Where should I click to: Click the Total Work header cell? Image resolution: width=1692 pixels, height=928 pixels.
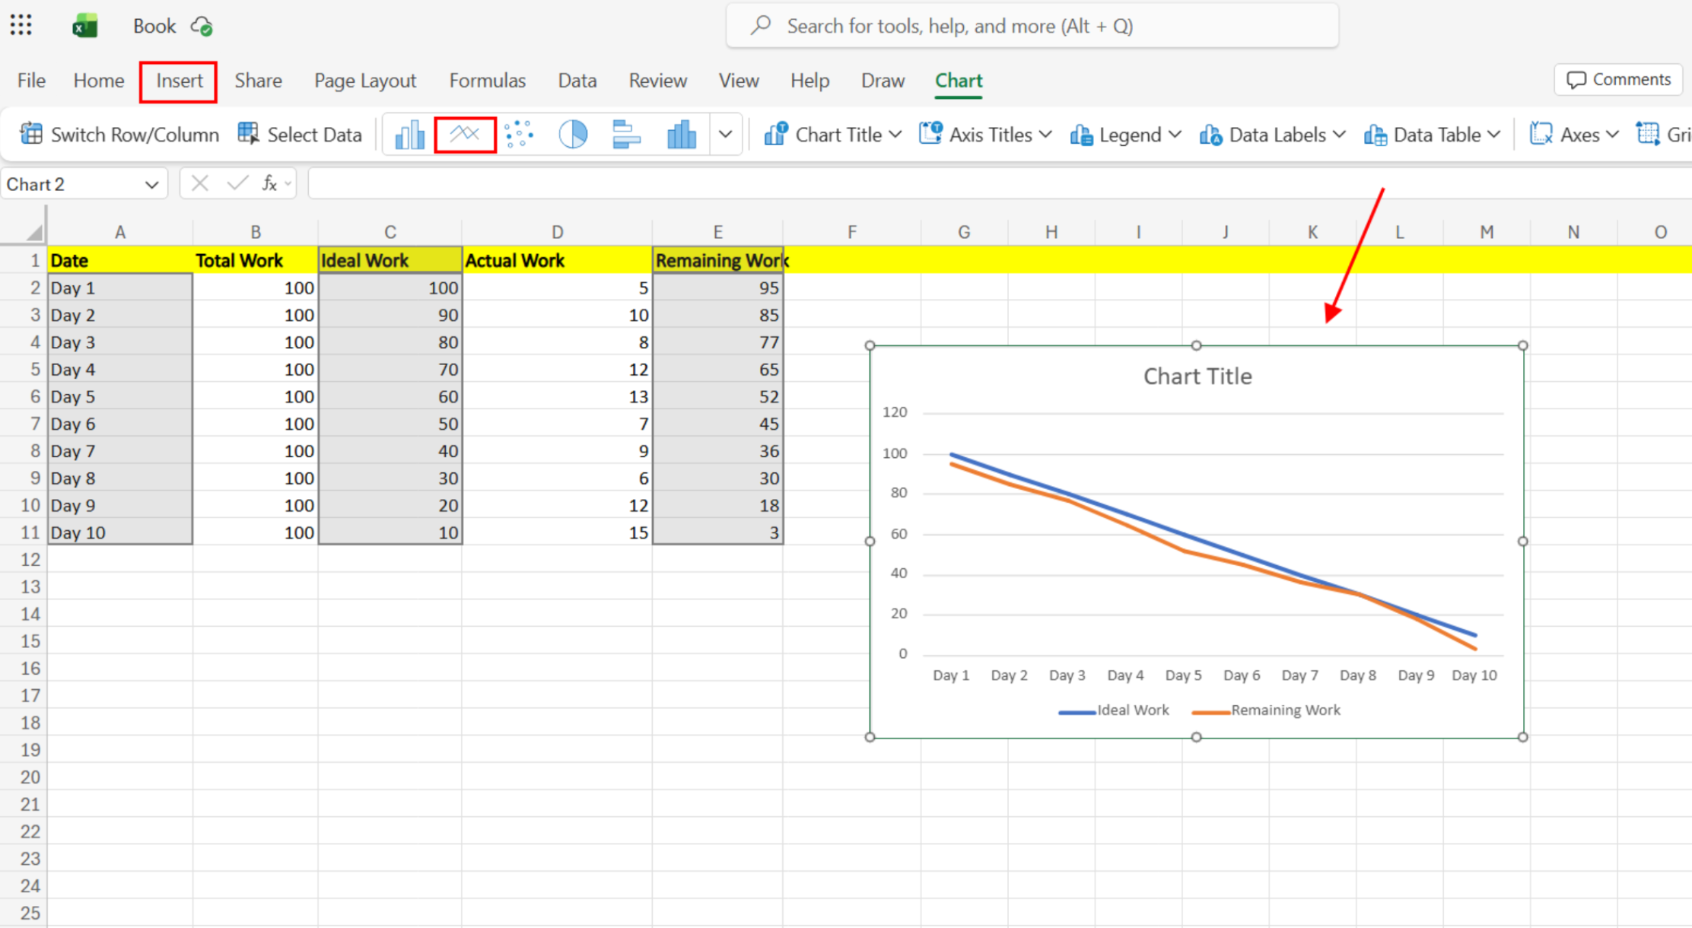(256, 260)
